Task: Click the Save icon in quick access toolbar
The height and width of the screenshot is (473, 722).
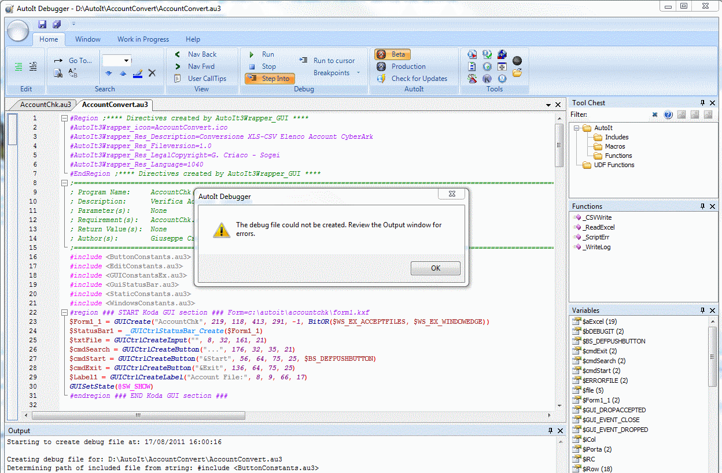Action: (x=42, y=24)
